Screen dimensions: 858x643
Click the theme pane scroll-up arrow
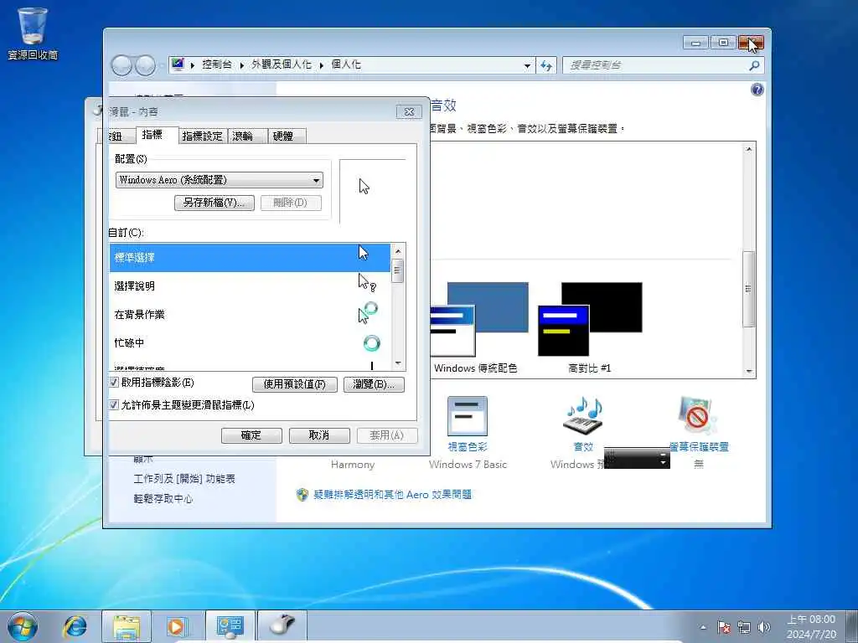pos(748,149)
